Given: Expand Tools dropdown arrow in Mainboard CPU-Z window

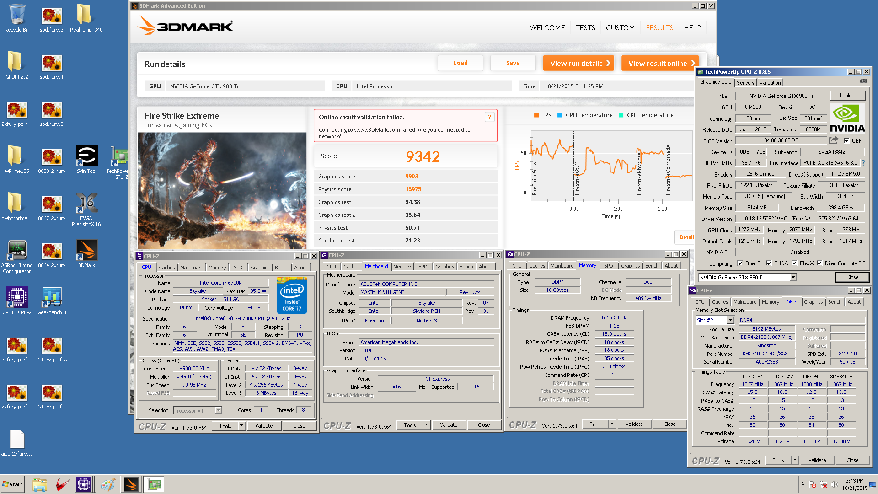Looking at the screenshot, I should click(x=426, y=425).
